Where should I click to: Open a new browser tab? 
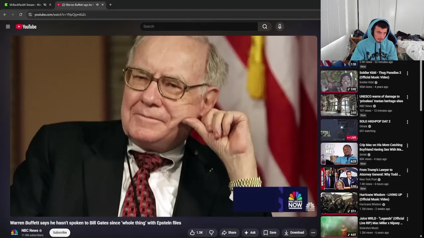point(110,5)
